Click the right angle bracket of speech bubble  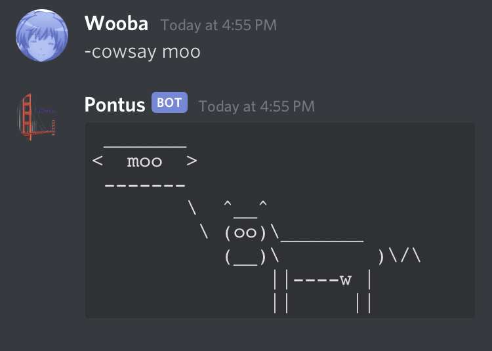(x=192, y=161)
